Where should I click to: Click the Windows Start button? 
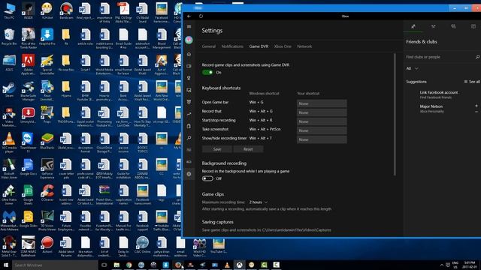(6, 265)
